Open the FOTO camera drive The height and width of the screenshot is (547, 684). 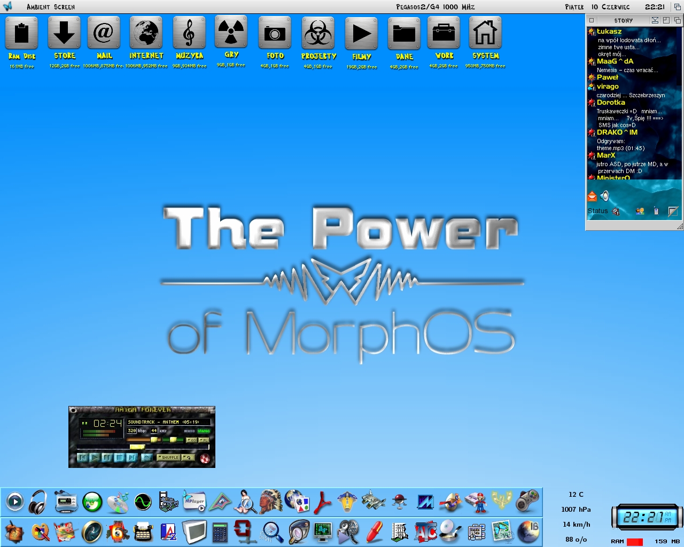pyautogui.click(x=275, y=33)
